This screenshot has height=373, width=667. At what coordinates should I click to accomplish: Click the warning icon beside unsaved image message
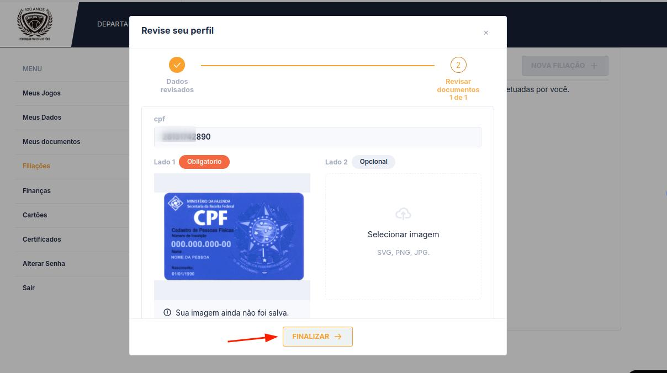(x=167, y=312)
